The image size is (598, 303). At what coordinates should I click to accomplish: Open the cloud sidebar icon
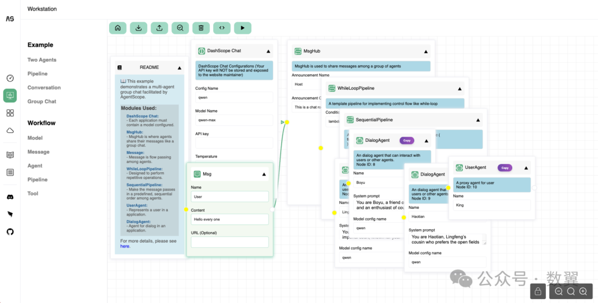tap(11, 131)
